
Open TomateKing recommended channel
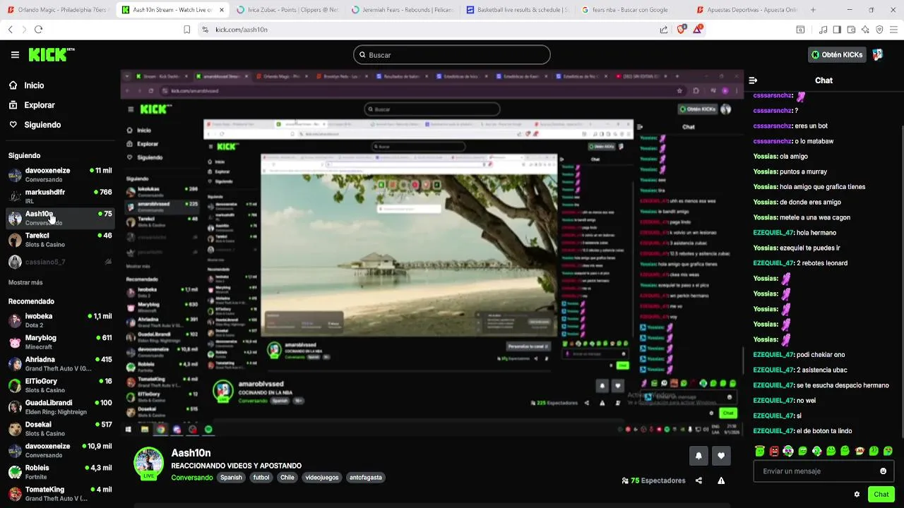59,494
